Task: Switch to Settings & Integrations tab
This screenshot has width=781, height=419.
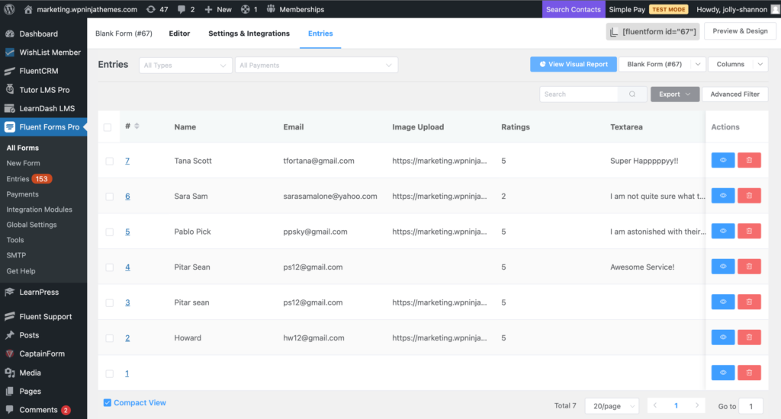Action: (249, 34)
